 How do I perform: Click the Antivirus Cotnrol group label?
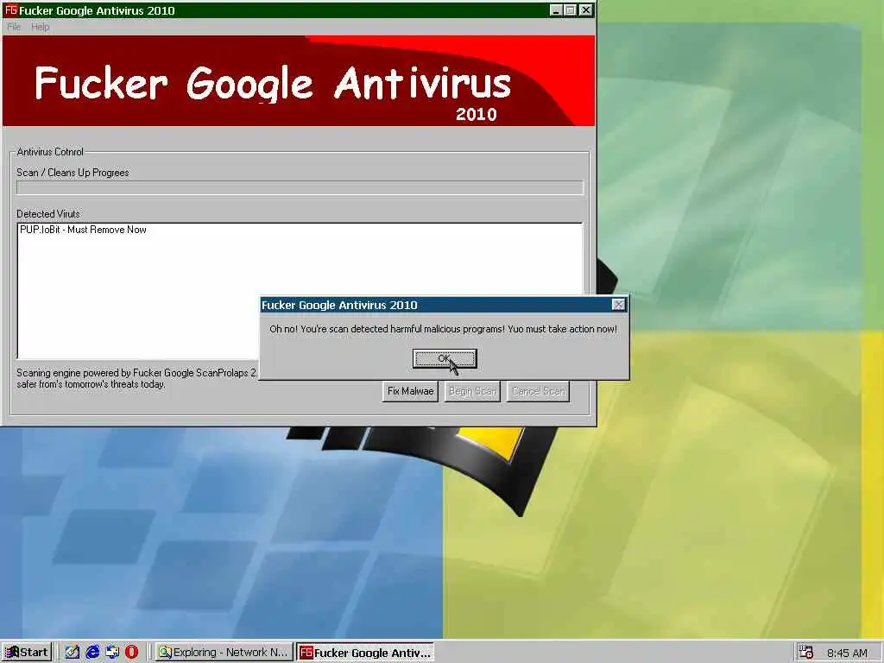point(50,152)
